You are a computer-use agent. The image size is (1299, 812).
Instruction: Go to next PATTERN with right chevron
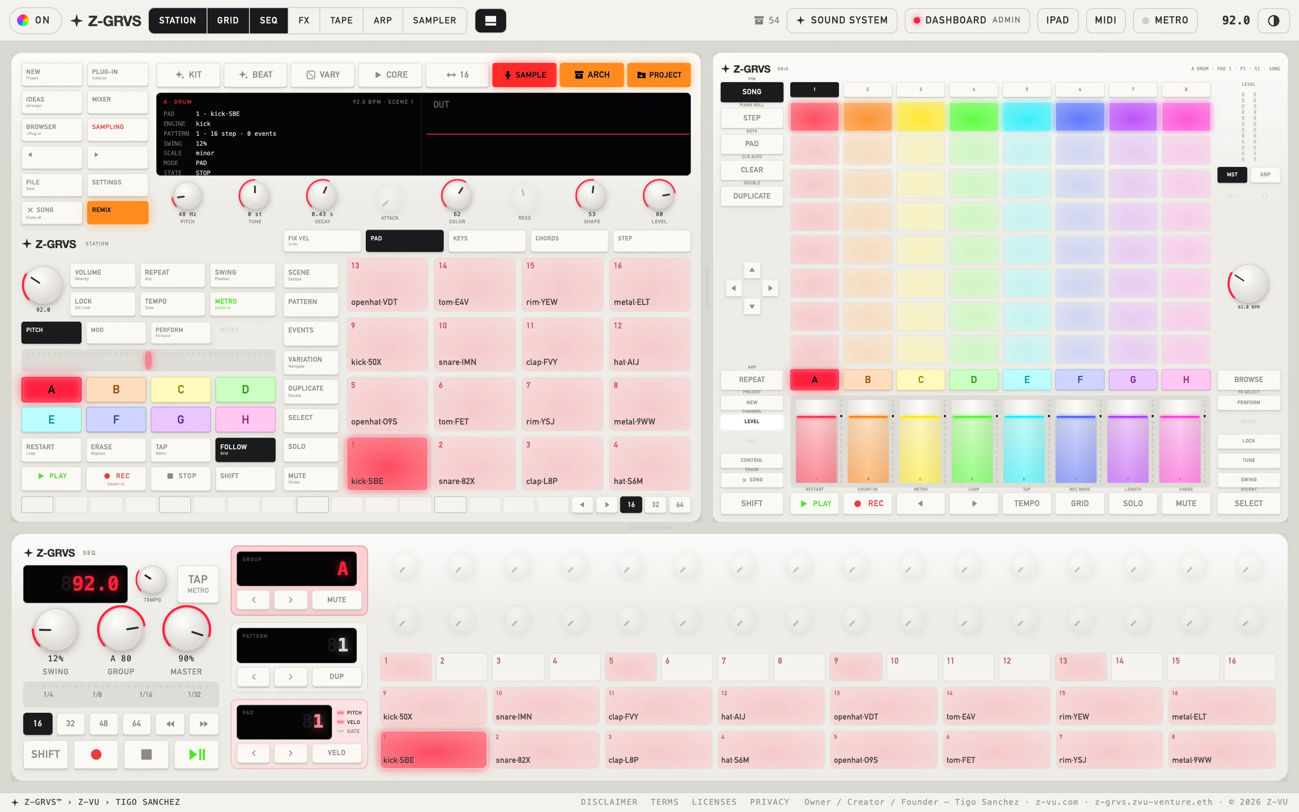(x=290, y=676)
